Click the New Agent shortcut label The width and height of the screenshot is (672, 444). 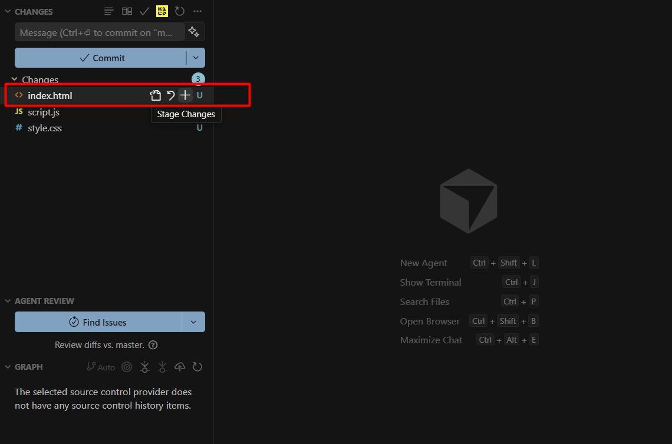pyautogui.click(x=423, y=263)
